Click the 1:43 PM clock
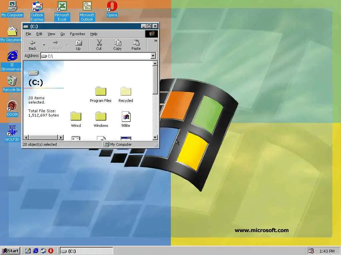The height and width of the screenshot is (255, 341). [327, 251]
